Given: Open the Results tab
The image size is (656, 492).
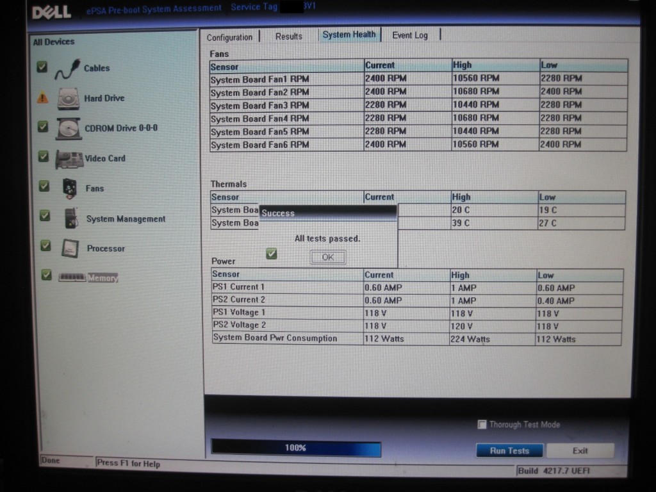Looking at the screenshot, I should click(289, 37).
